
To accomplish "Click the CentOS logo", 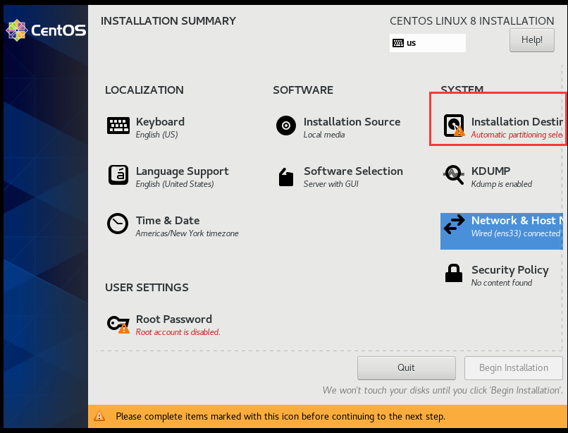I will pos(46,30).
